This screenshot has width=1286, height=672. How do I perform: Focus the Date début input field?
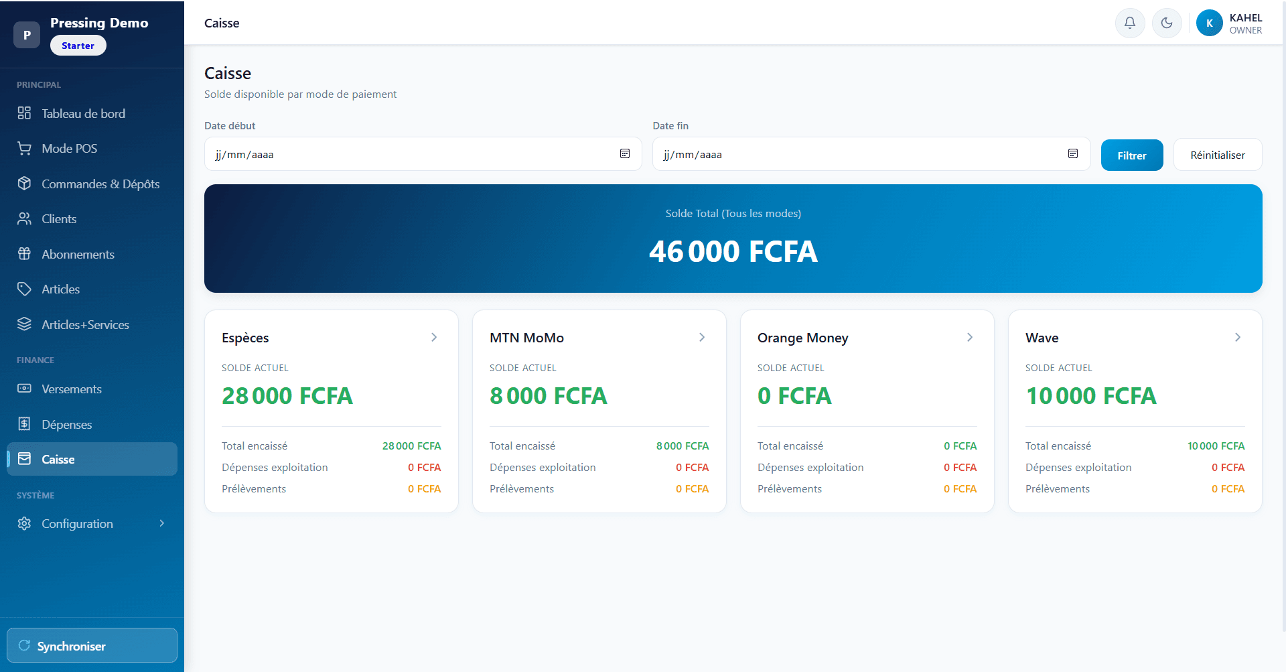pyautogui.click(x=423, y=154)
